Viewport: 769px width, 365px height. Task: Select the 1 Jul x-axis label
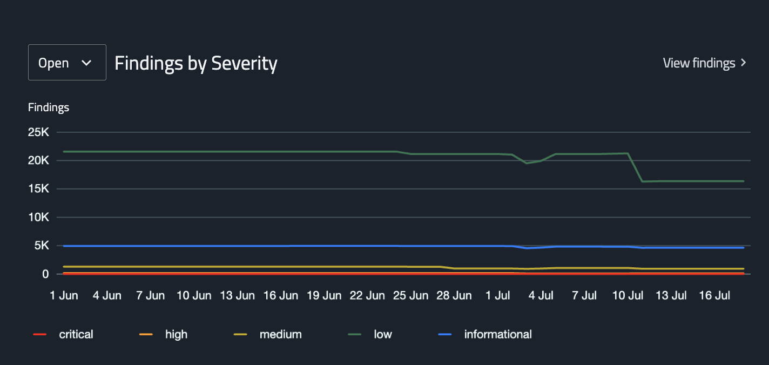pos(497,295)
